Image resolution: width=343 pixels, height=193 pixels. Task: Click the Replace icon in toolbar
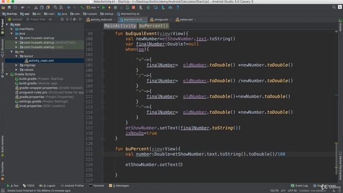61,8
